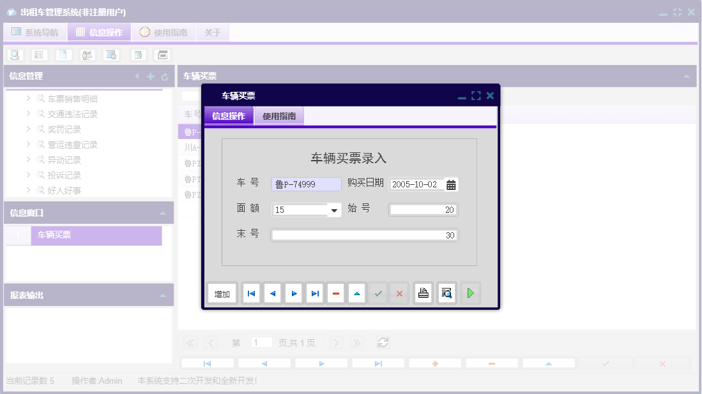This screenshot has height=394, width=702.
Task: Select 车辆买票 in the 信息窗口 list
Action: [96, 235]
